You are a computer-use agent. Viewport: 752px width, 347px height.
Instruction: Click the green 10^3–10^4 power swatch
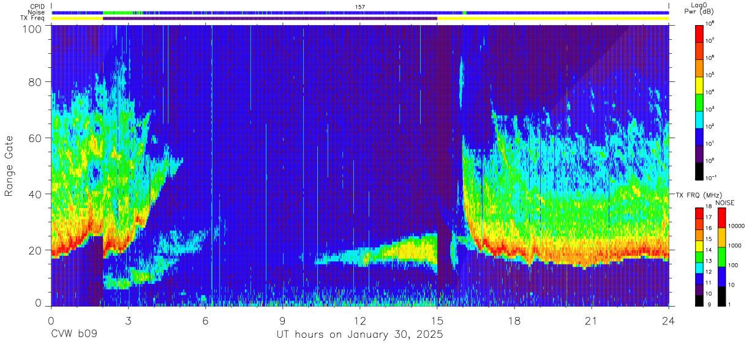699,102
